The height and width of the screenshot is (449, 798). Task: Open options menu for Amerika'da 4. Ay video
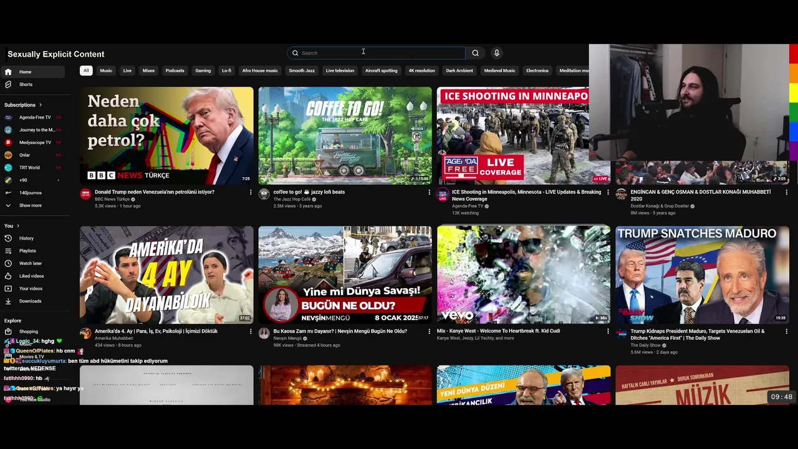click(251, 331)
